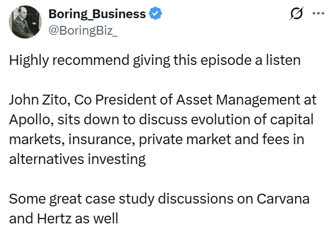The image size is (331, 230).
Task: Click the word 'Hertz' in last line
Action: point(54,218)
